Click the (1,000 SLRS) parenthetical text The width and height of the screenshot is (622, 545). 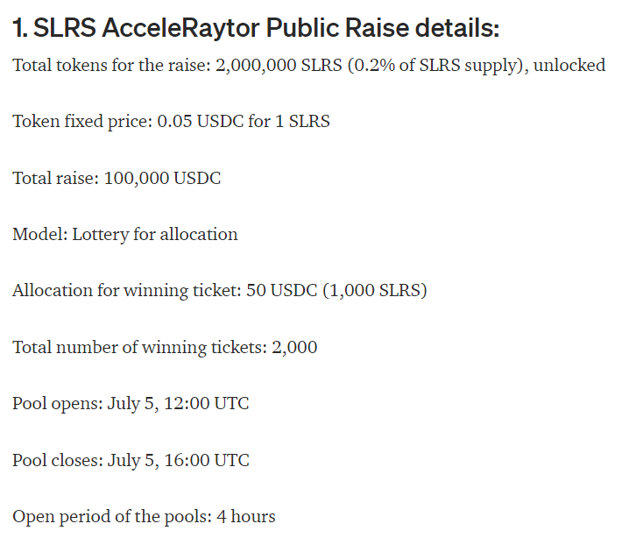[375, 291]
